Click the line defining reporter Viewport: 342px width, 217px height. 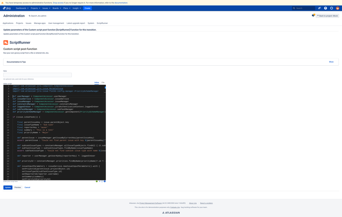pos(56,156)
